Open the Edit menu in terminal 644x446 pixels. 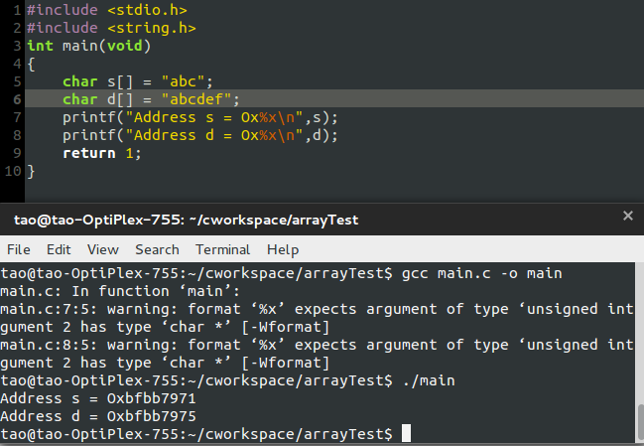pos(59,249)
